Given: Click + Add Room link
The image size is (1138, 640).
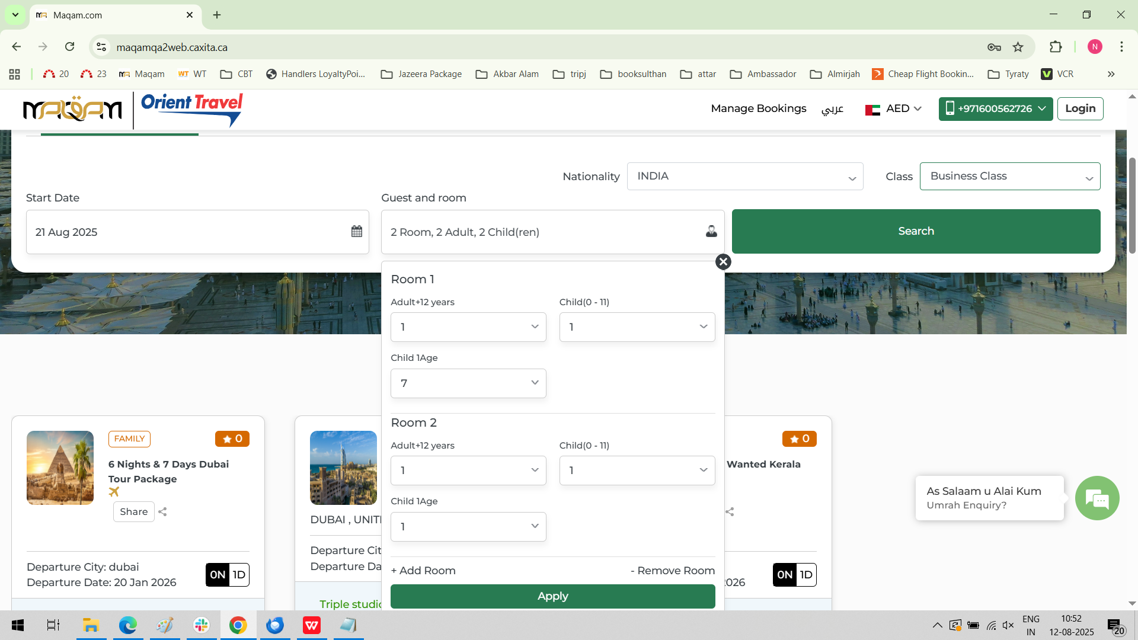Looking at the screenshot, I should [423, 571].
